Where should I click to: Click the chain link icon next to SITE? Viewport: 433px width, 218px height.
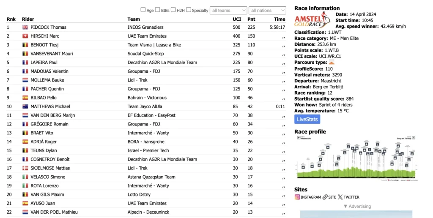point(325,197)
